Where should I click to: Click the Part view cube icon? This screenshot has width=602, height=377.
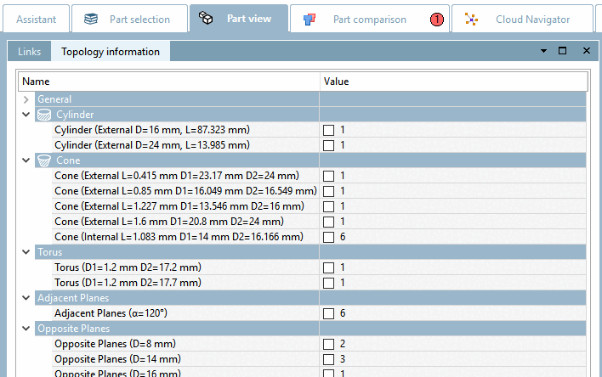[x=205, y=19]
